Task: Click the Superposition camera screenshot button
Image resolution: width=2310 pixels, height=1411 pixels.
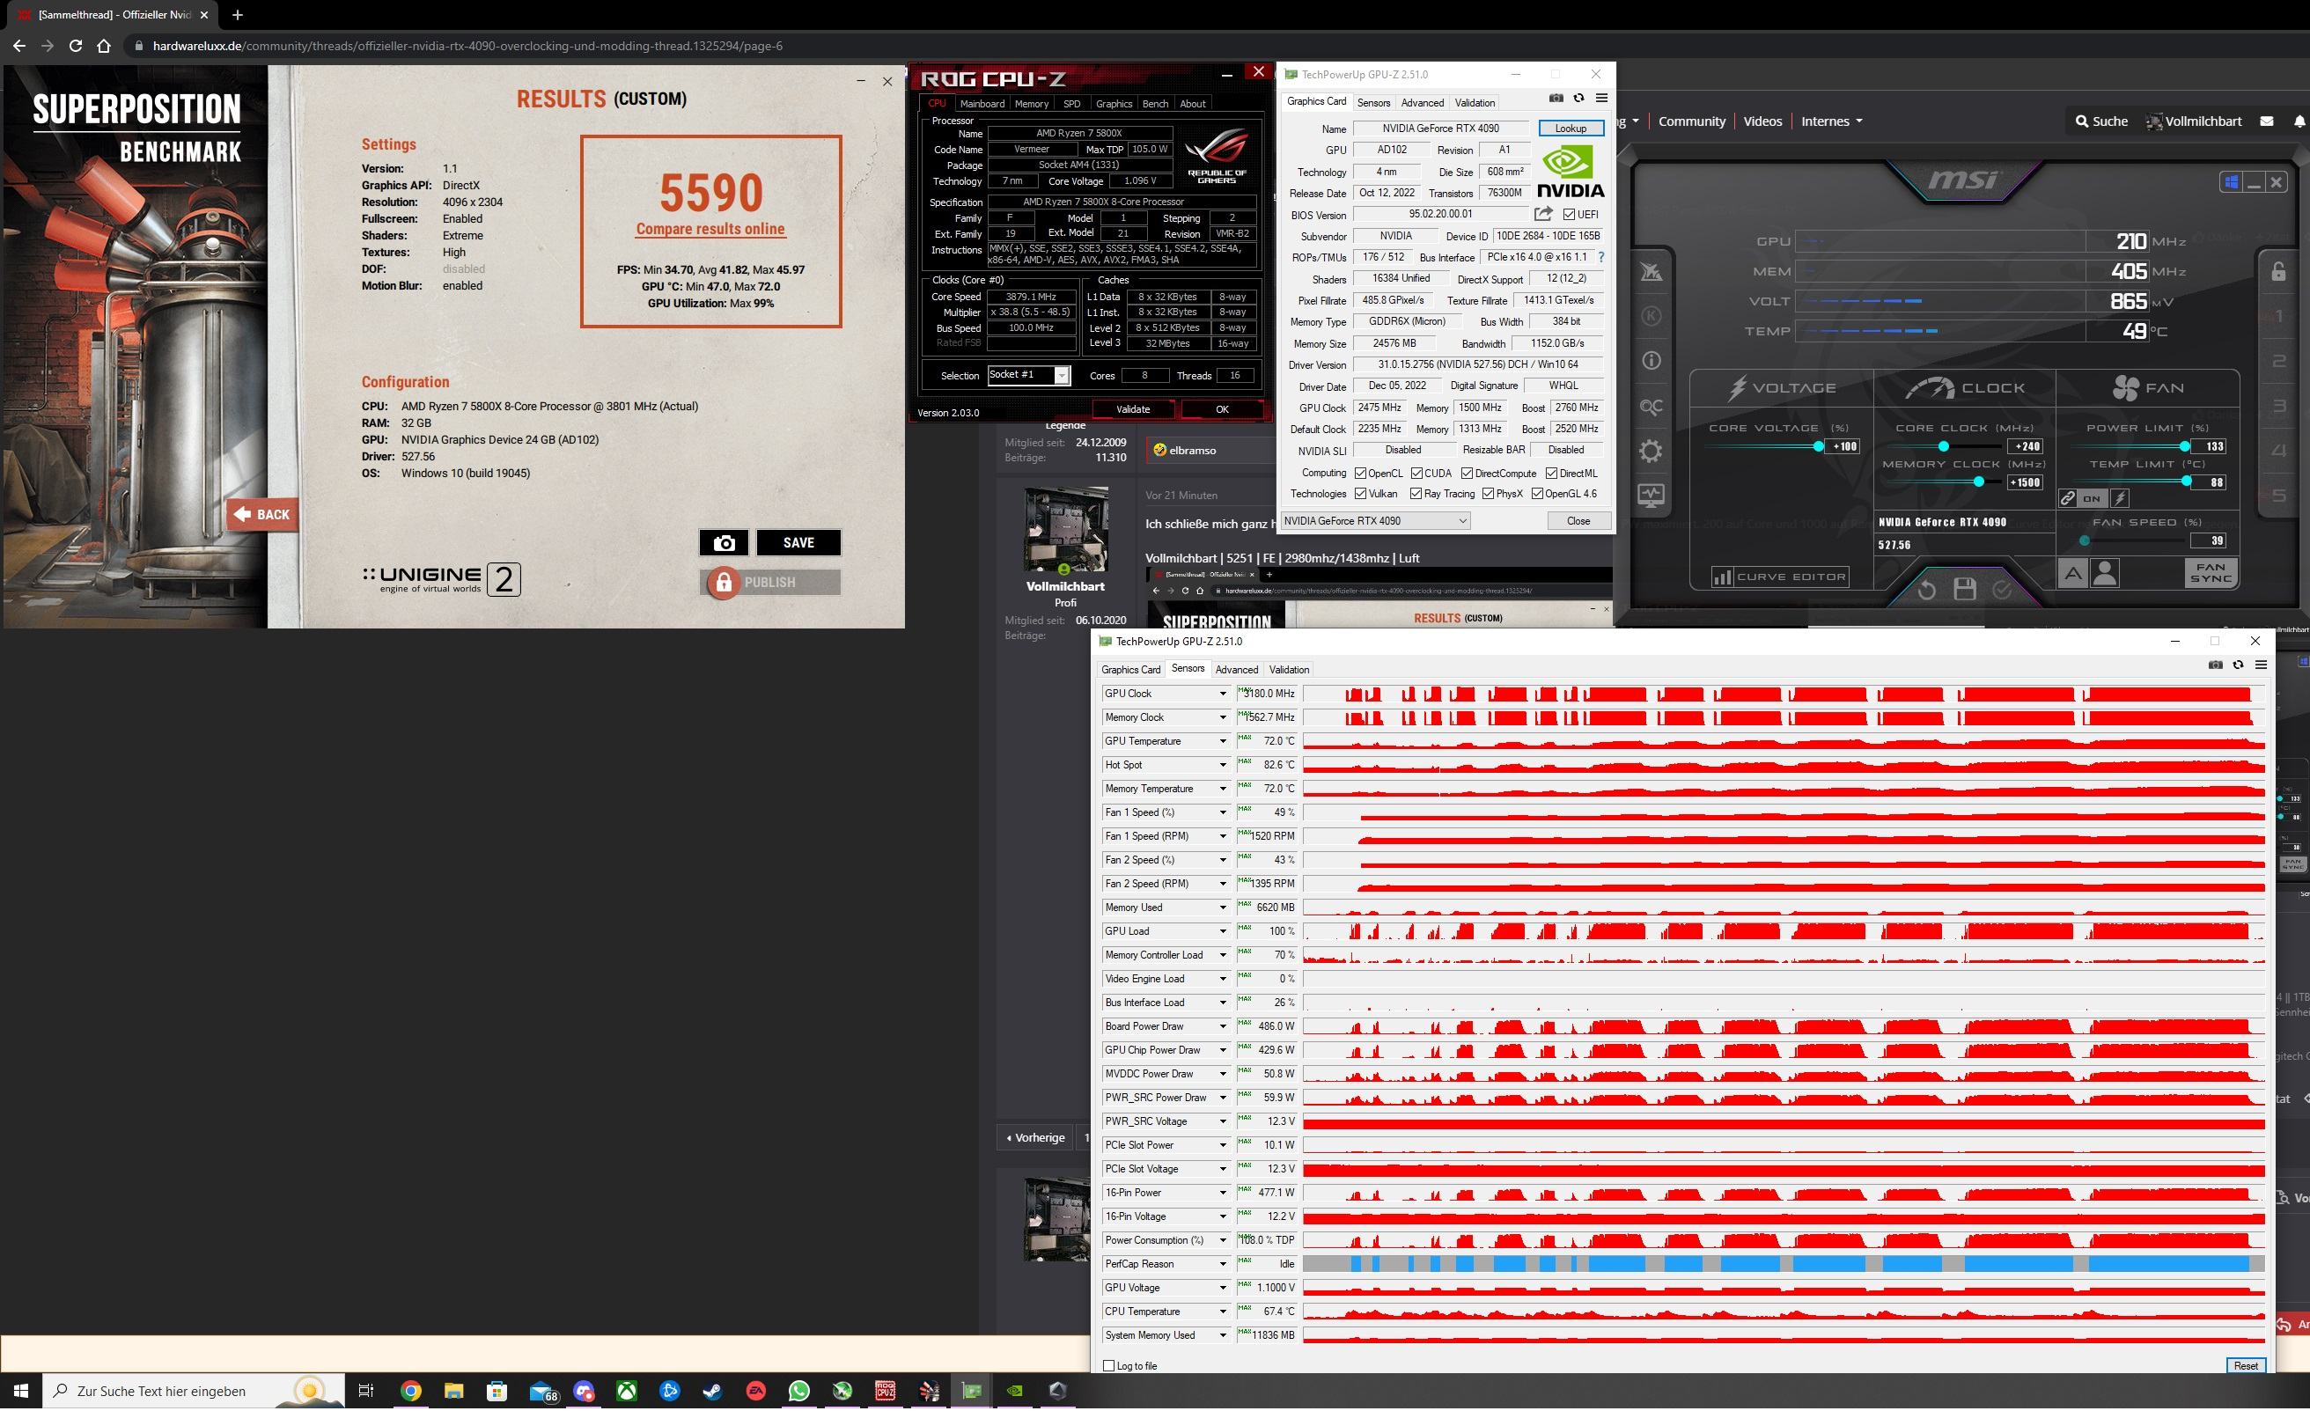Action: 723,543
